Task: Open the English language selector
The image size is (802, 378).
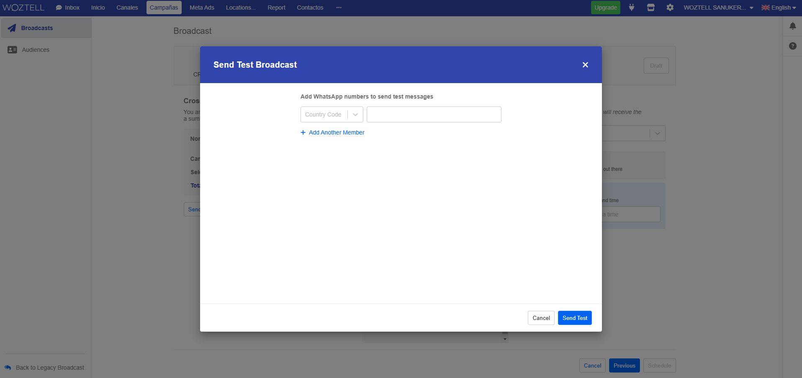Action: click(778, 8)
